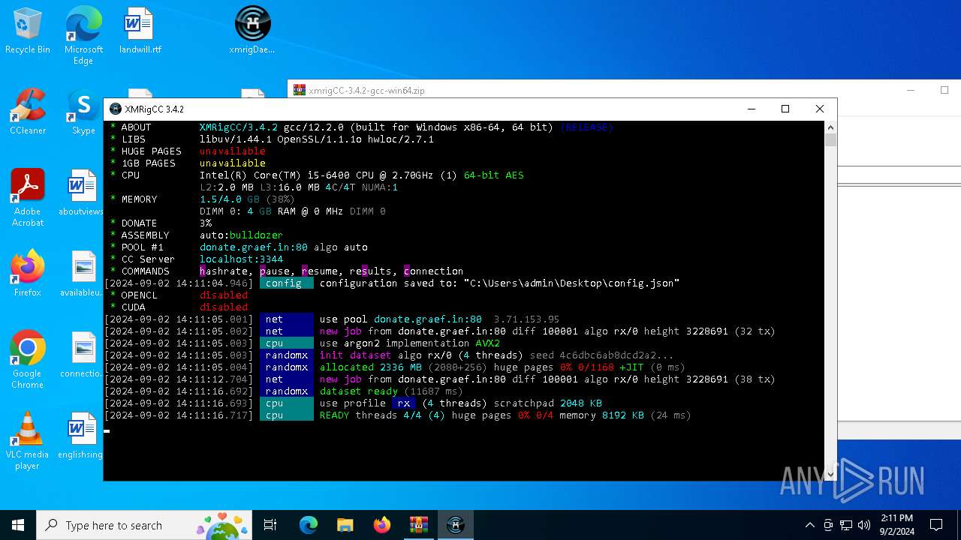Launch Firefox from the desktop
This screenshot has height=540, width=961.
coord(28,274)
